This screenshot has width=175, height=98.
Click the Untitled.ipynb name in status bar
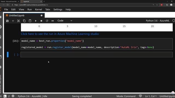[167, 96]
